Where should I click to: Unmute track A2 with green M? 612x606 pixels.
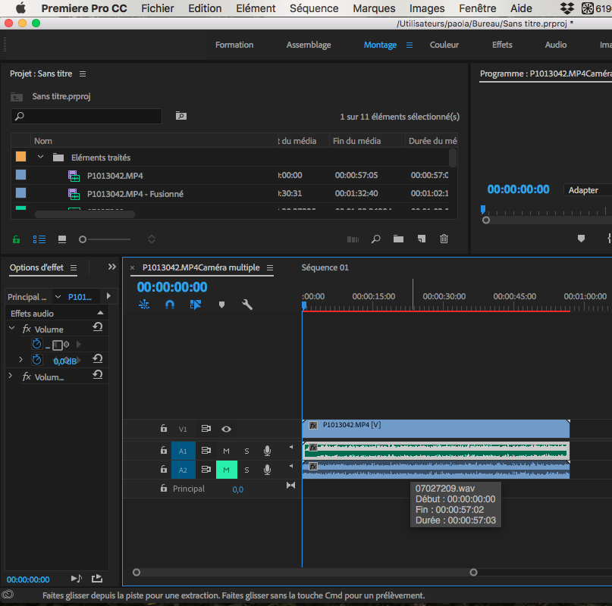[x=227, y=470]
